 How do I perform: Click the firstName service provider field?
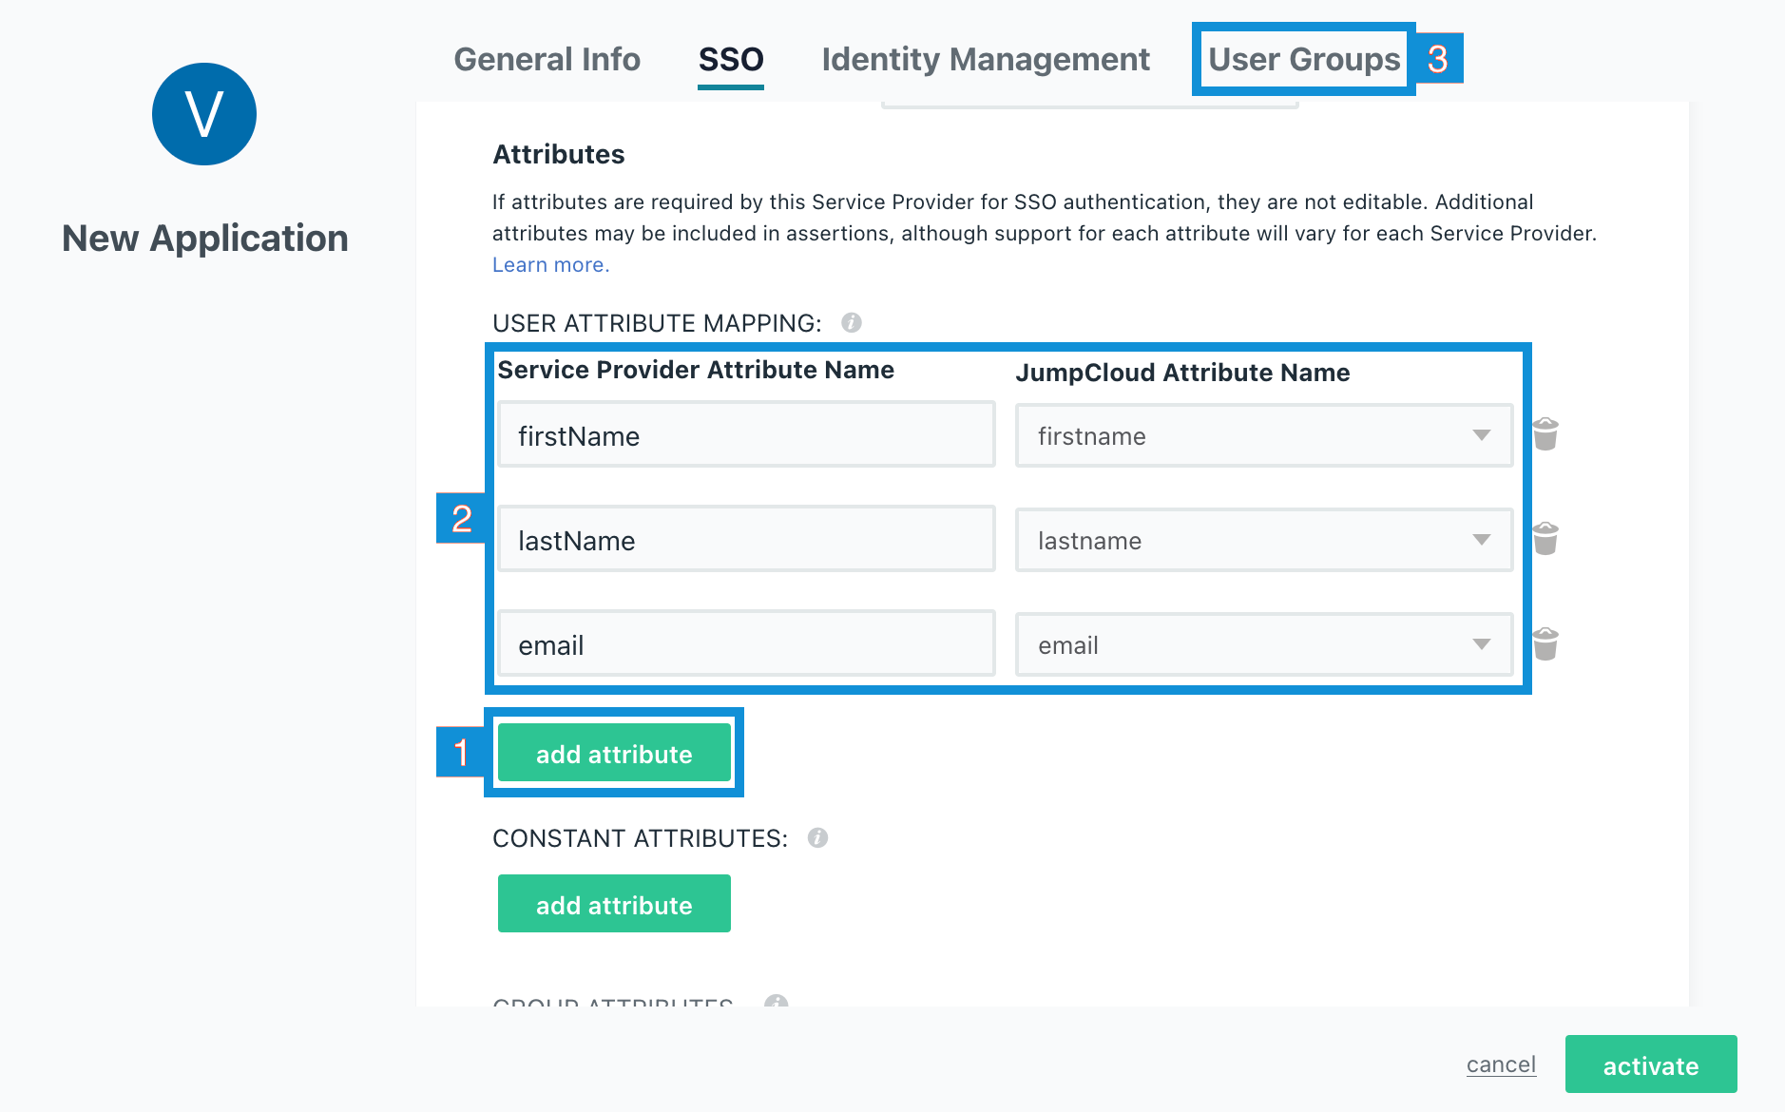(746, 436)
